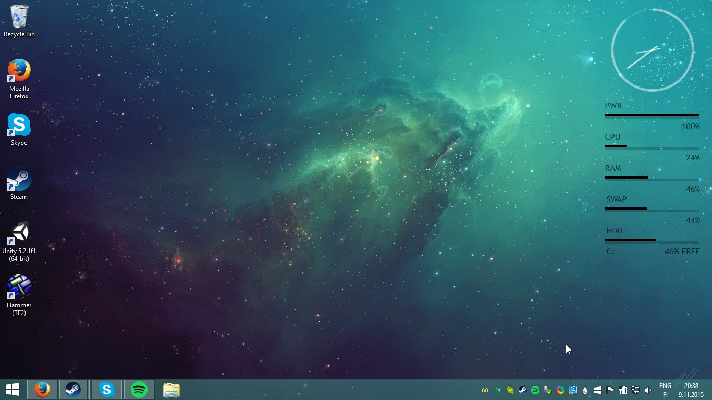Open the network connection tray icon
This screenshot has height=400, width=712.
(x=635, y=390)
